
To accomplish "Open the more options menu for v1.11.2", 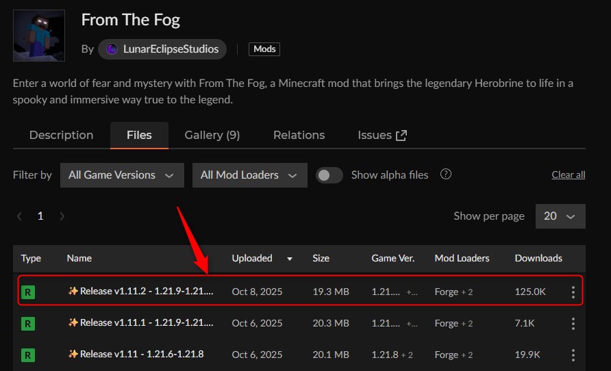I will (x=573, y=292).
